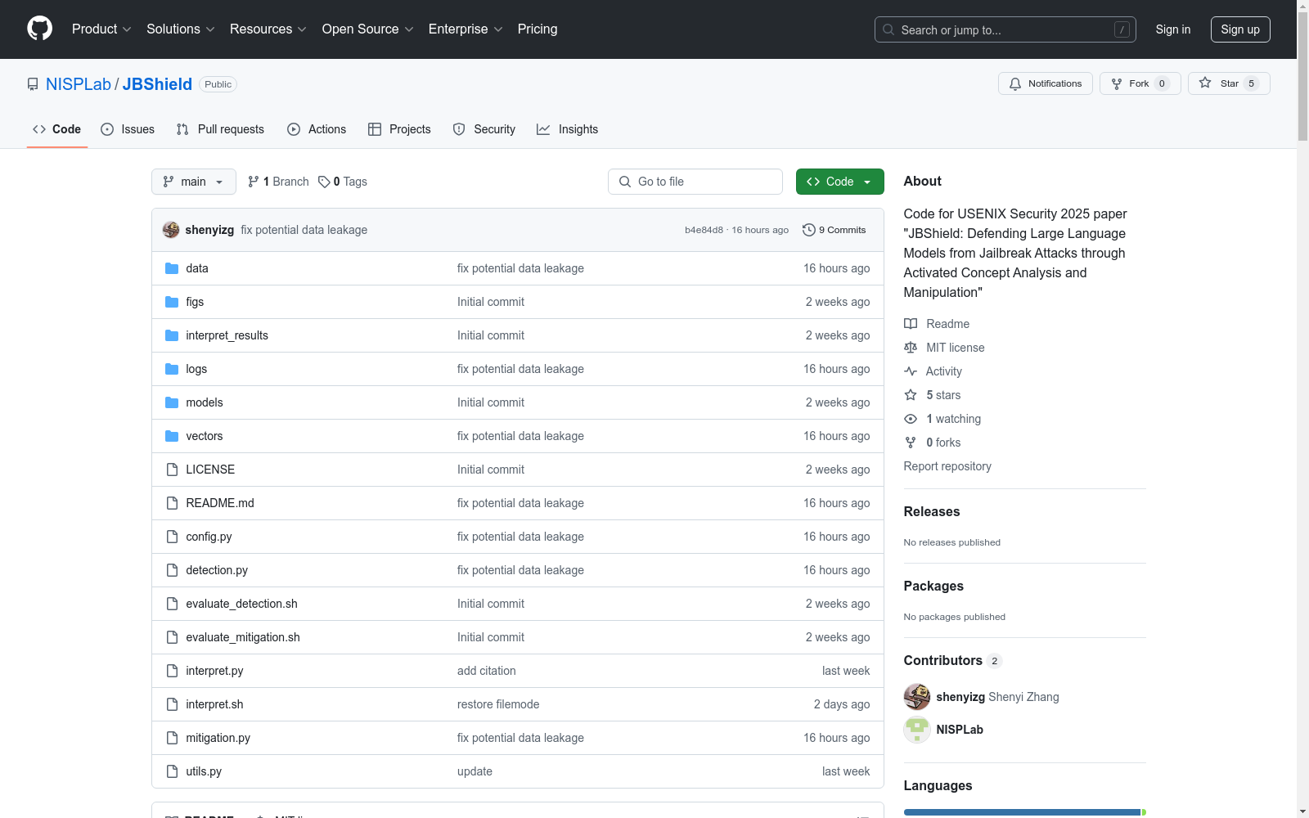Open evaluate_mitigation.sh file

click(x=243, y=637)
